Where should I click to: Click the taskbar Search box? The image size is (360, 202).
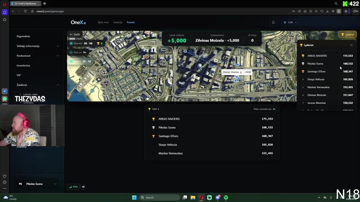pos(160,198)
